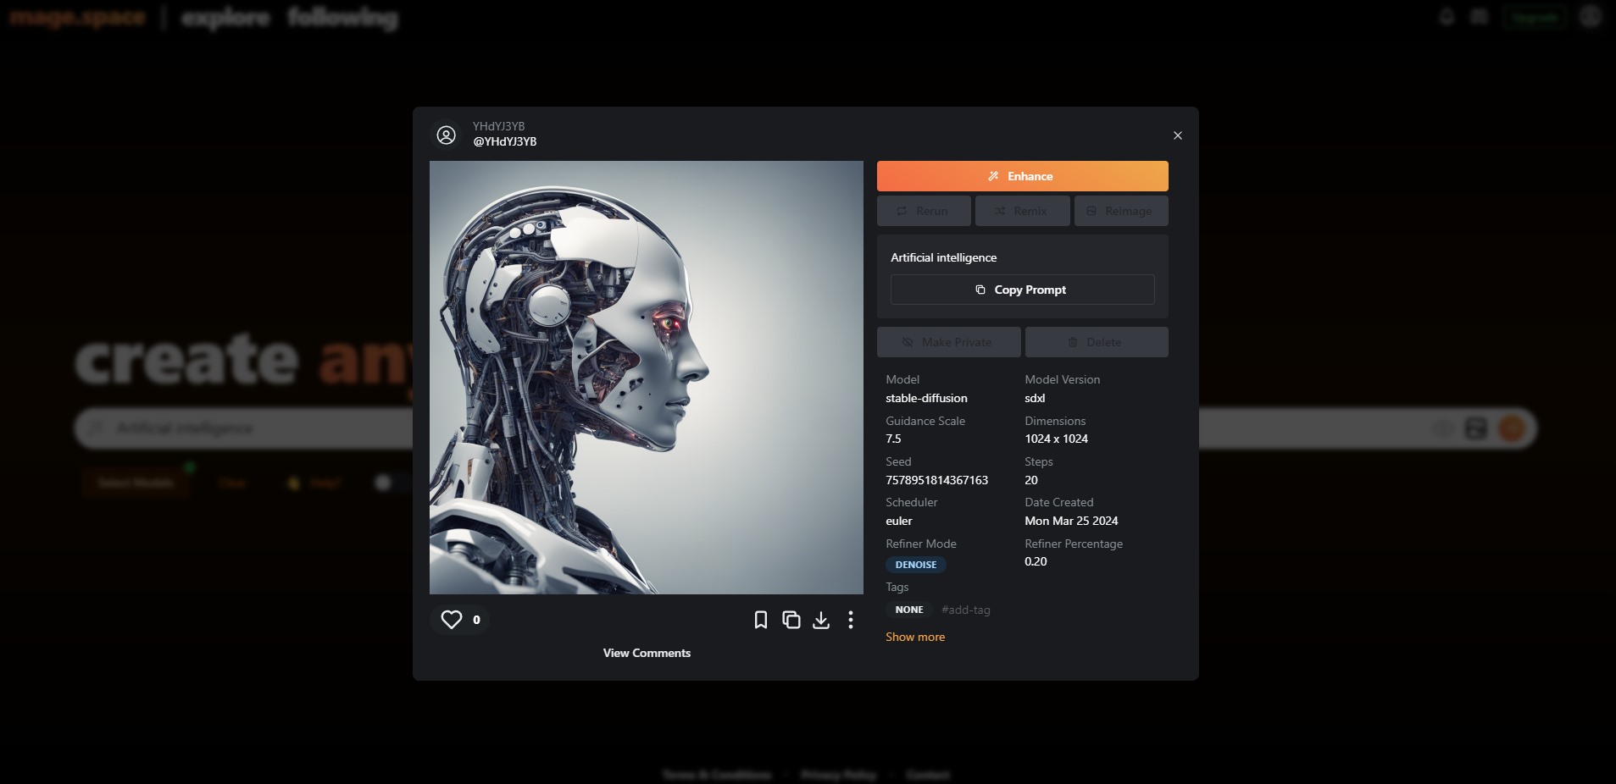Click the orange Enhance button

[x=1022, y=176]
